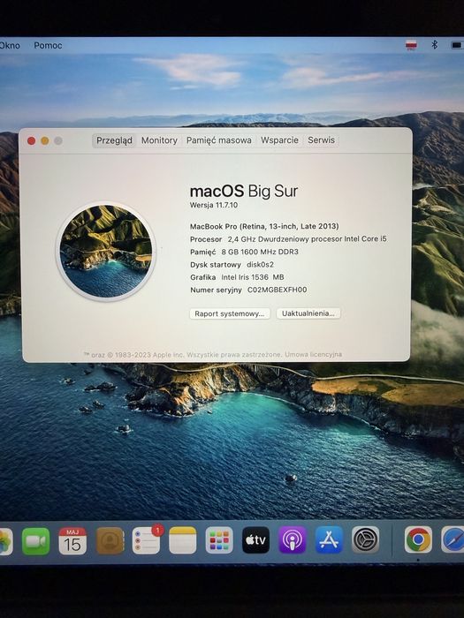
Task: Click the Uaktualnienia... button
Action: tap(308, 313)
